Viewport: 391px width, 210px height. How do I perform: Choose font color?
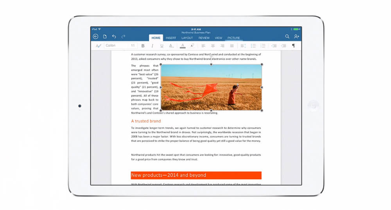[x=183, y=46]
